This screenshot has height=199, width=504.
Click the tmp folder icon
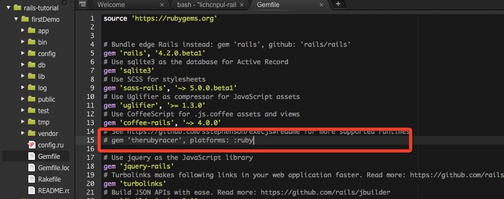[x=31, y=122]
